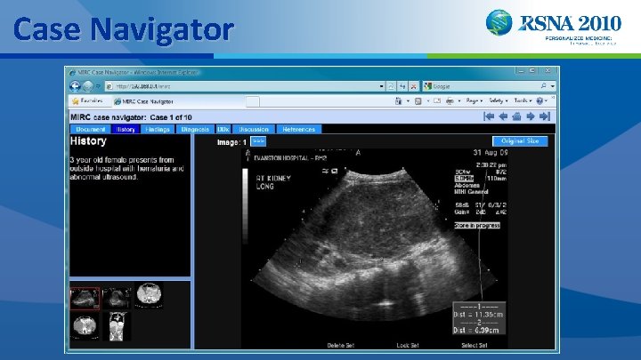Click the search magnifier icon
This screenshot has width=641, height=360.
click(543, 85)
